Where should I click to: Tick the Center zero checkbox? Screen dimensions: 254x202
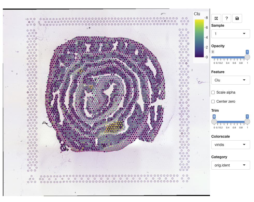tap(213, 102)
